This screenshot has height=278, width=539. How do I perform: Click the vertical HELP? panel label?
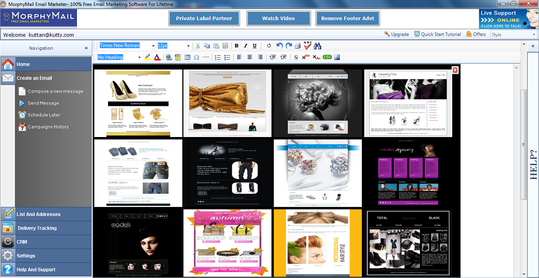(x=533, y=165)
